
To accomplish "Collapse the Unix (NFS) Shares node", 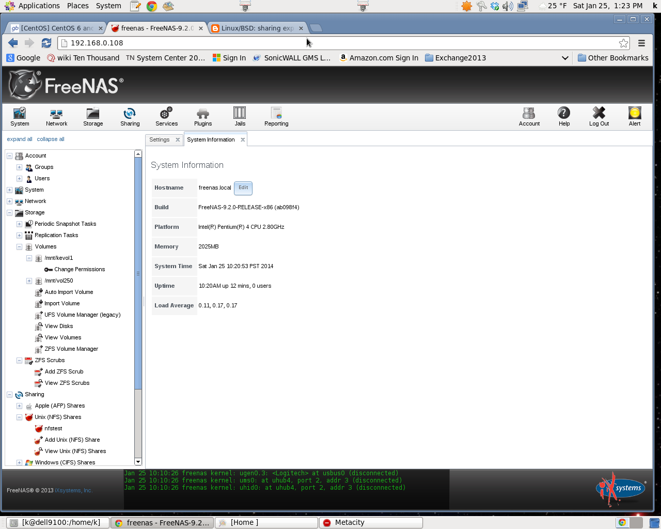I will pos(19,417).
